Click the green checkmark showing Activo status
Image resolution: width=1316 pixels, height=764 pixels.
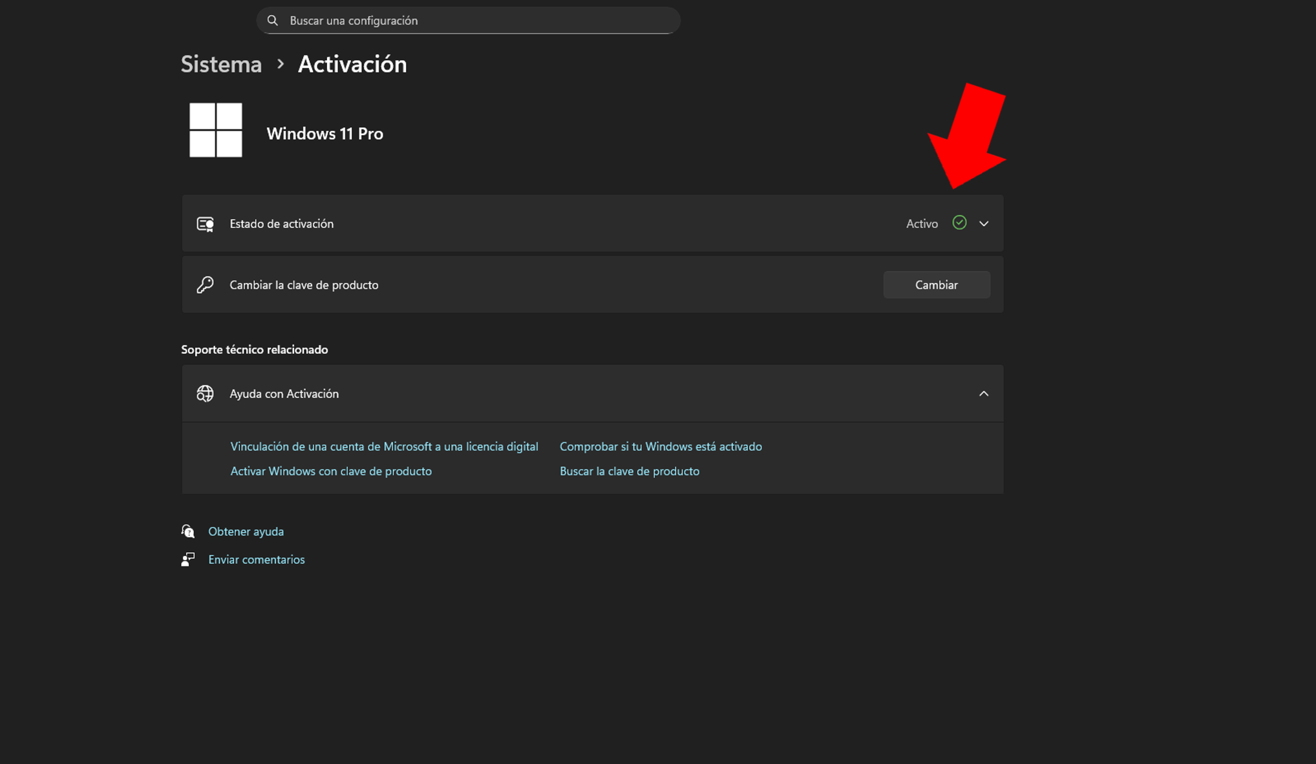pos(959,223)
